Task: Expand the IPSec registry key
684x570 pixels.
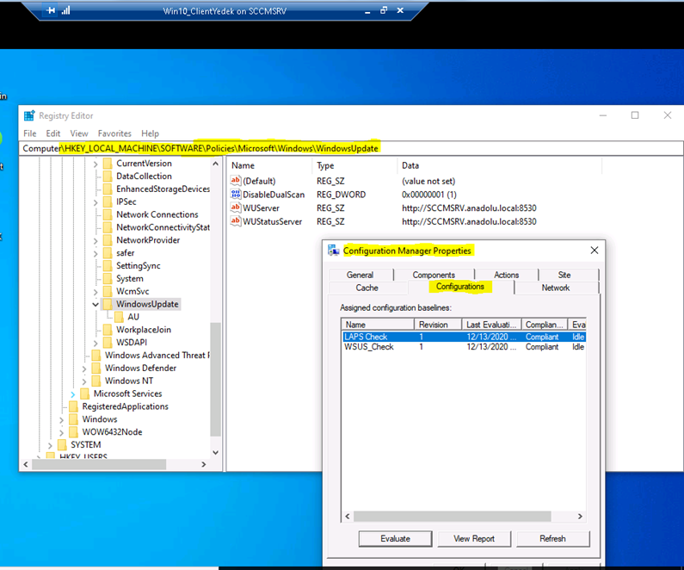Action: 96,202
